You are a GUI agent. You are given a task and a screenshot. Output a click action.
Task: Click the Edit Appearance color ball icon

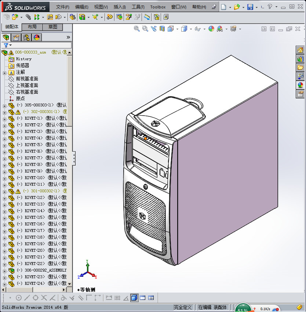coord(211,29)
